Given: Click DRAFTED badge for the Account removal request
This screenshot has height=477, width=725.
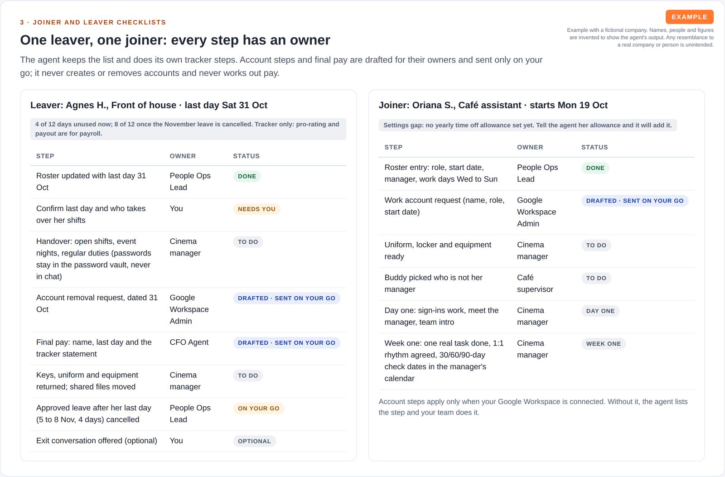Looking at the screenshot, I should click(286, 298).
